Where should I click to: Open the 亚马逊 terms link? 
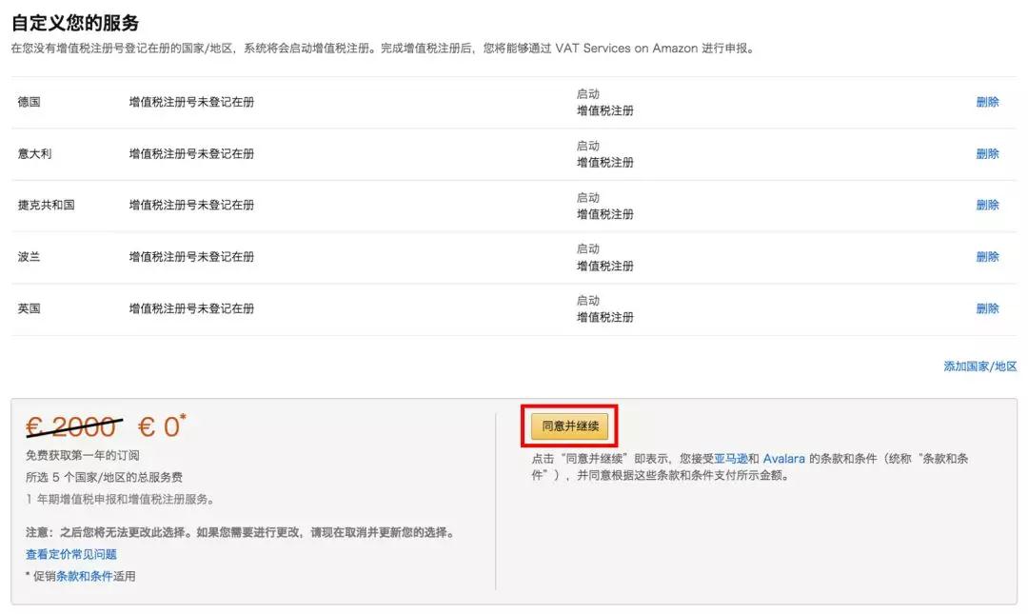pyautogui.click(x=730, y=459)
